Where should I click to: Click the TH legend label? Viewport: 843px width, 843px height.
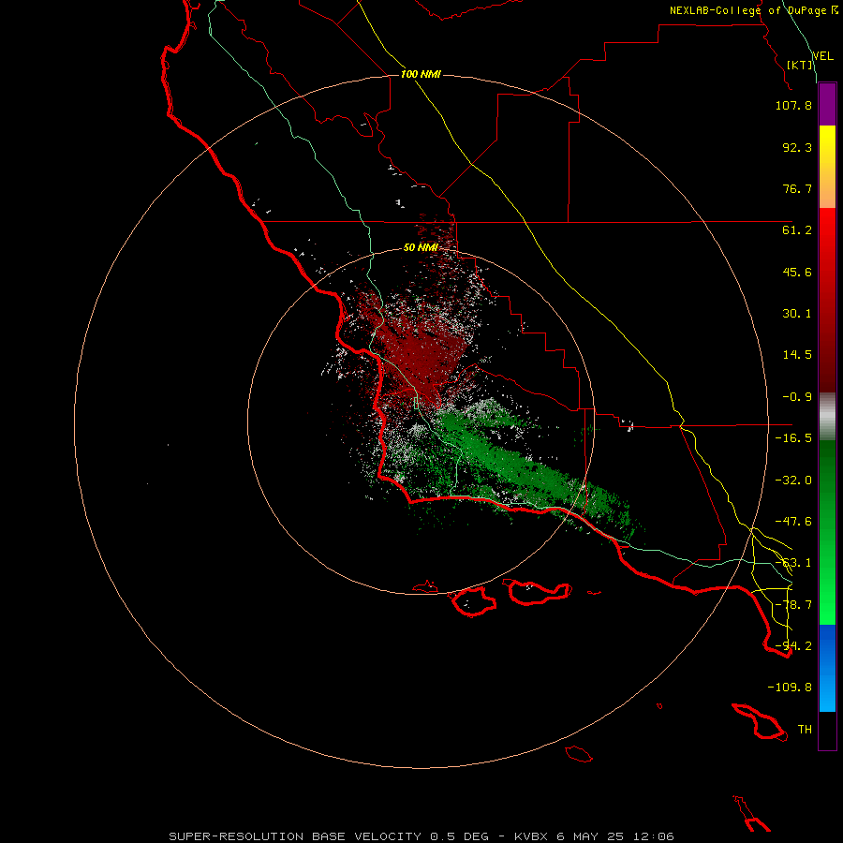point(805,730)
